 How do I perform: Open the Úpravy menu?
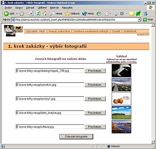click(19, 8)
